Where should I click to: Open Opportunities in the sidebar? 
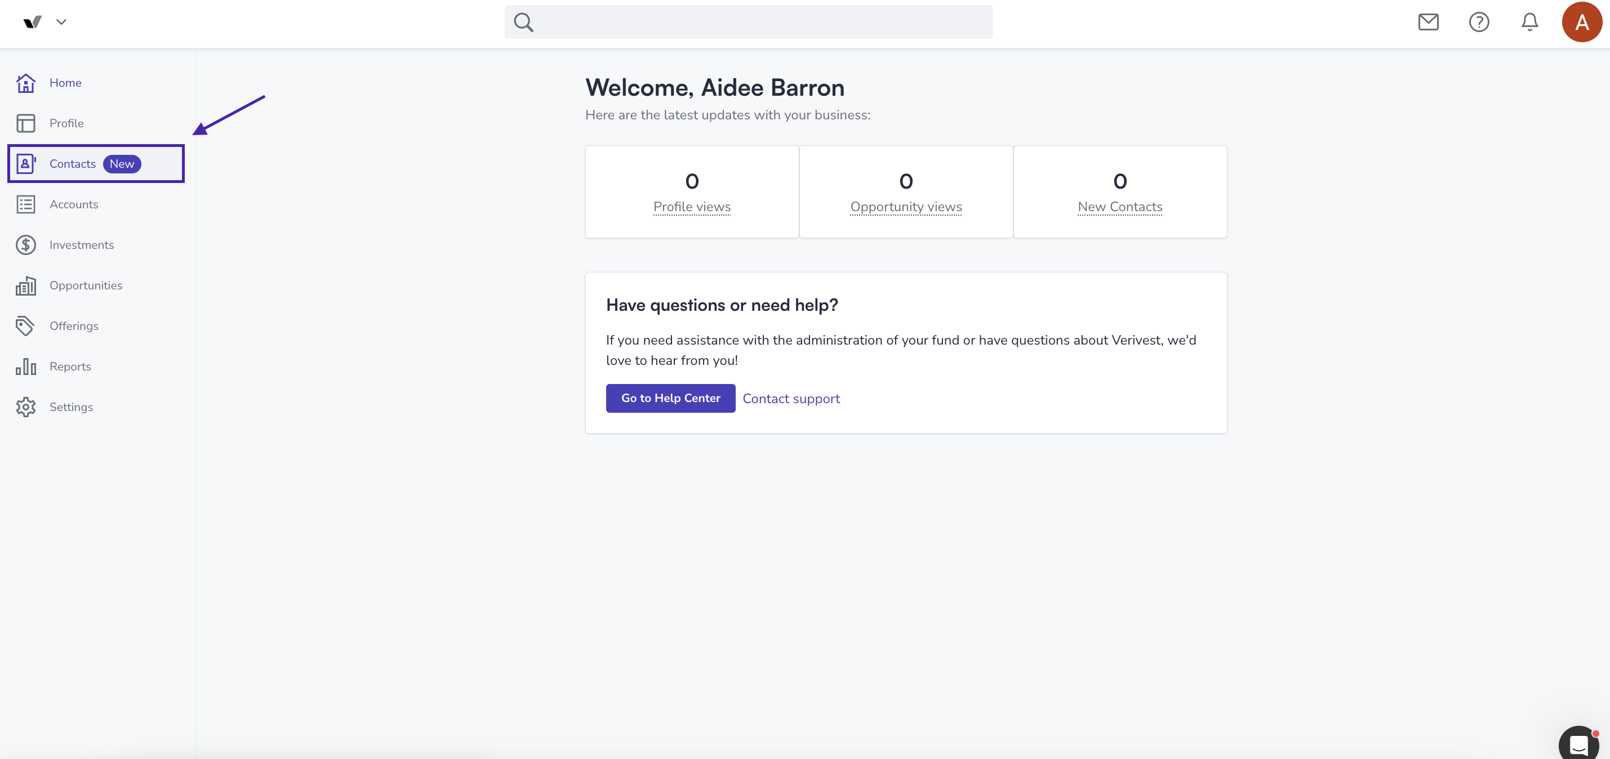[x=86, y=285]
